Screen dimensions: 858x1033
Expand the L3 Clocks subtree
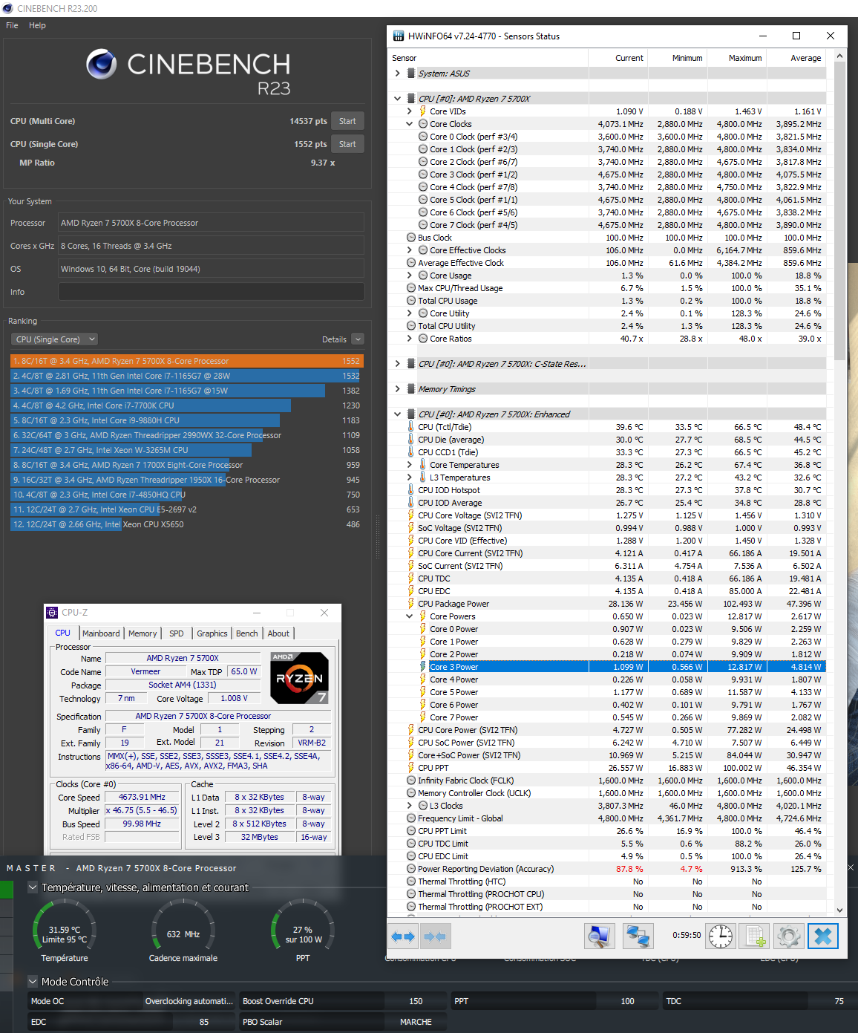coord(410,806)
